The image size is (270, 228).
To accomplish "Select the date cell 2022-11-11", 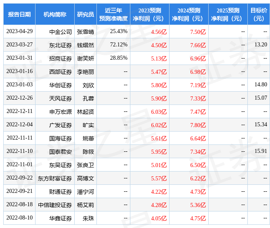I will coord(19,138).
